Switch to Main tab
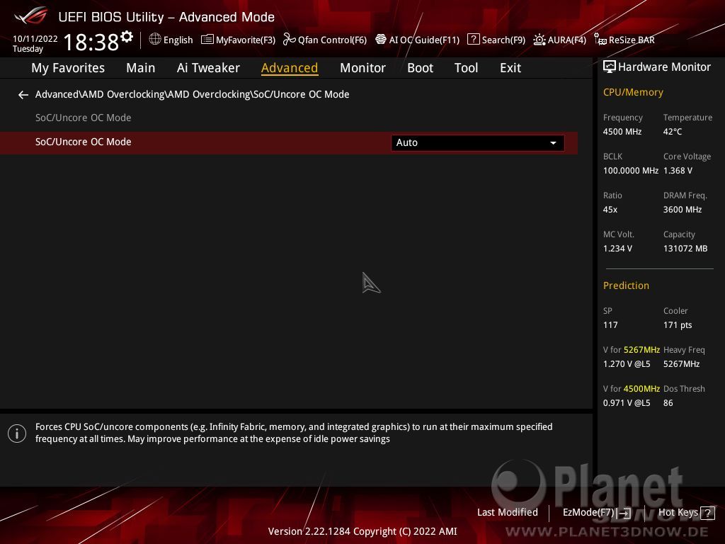 (141, 68)
